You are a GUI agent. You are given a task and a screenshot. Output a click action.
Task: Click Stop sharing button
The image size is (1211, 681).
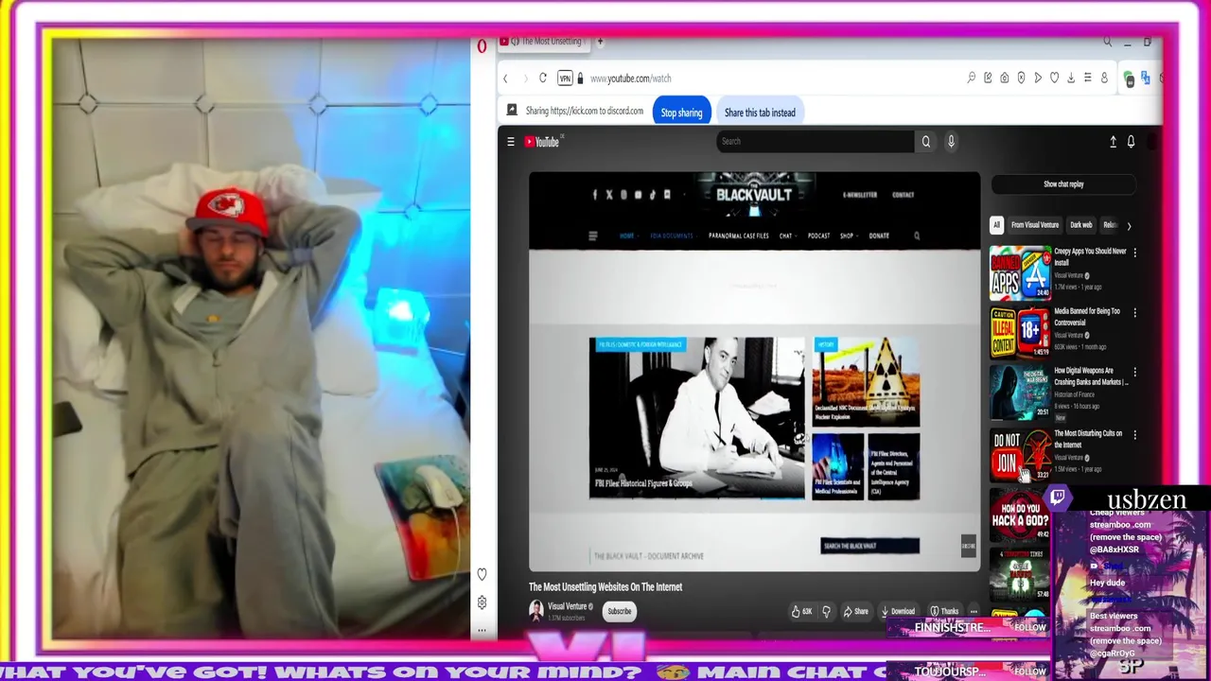681,113
